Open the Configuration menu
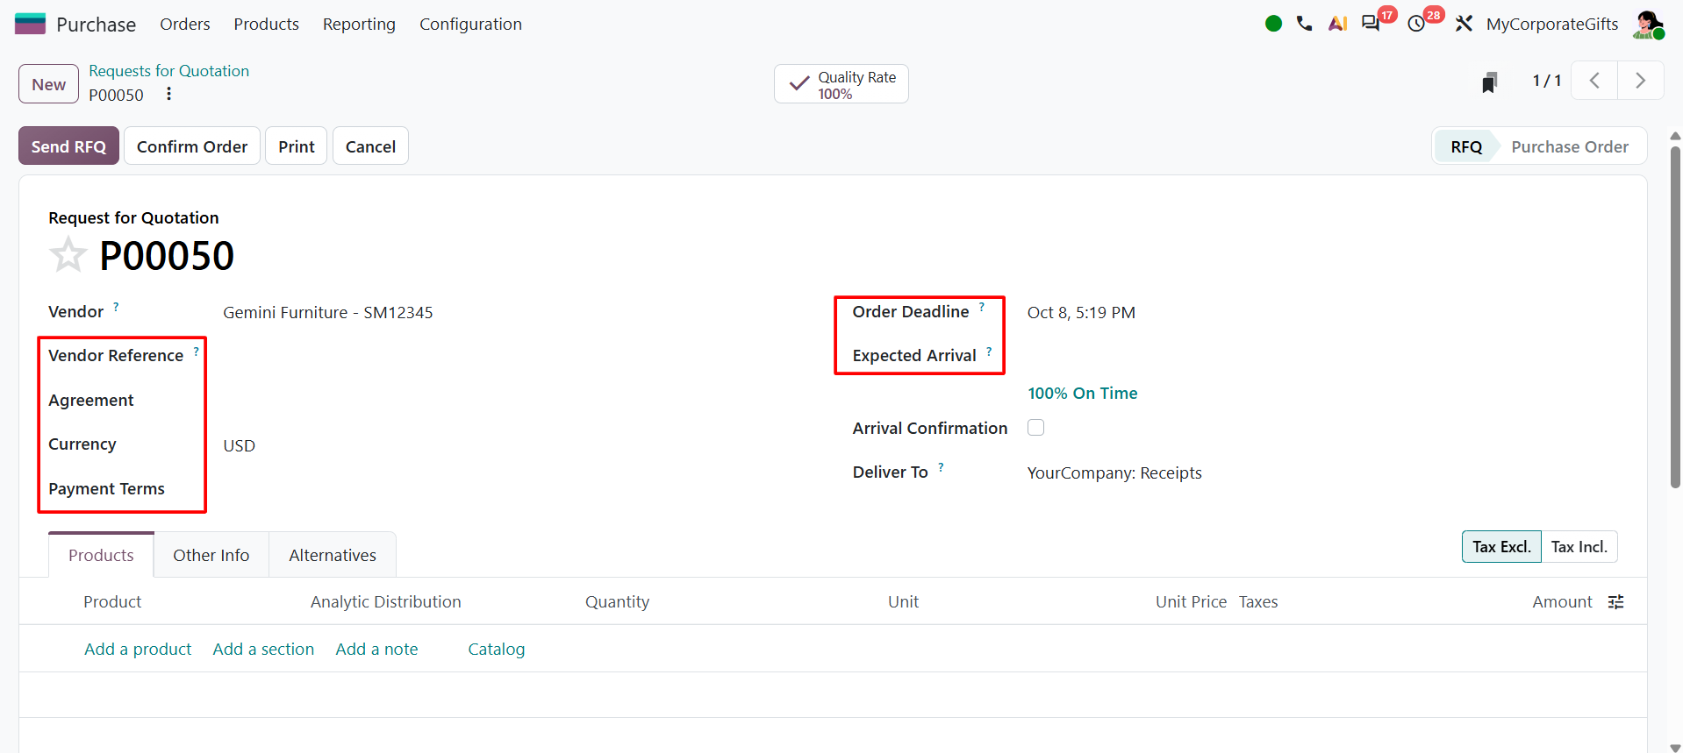 pyautogui.click(x=470, y=24)
